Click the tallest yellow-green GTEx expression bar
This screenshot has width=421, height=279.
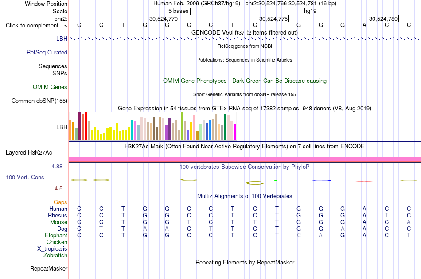[x=182, y=126]
